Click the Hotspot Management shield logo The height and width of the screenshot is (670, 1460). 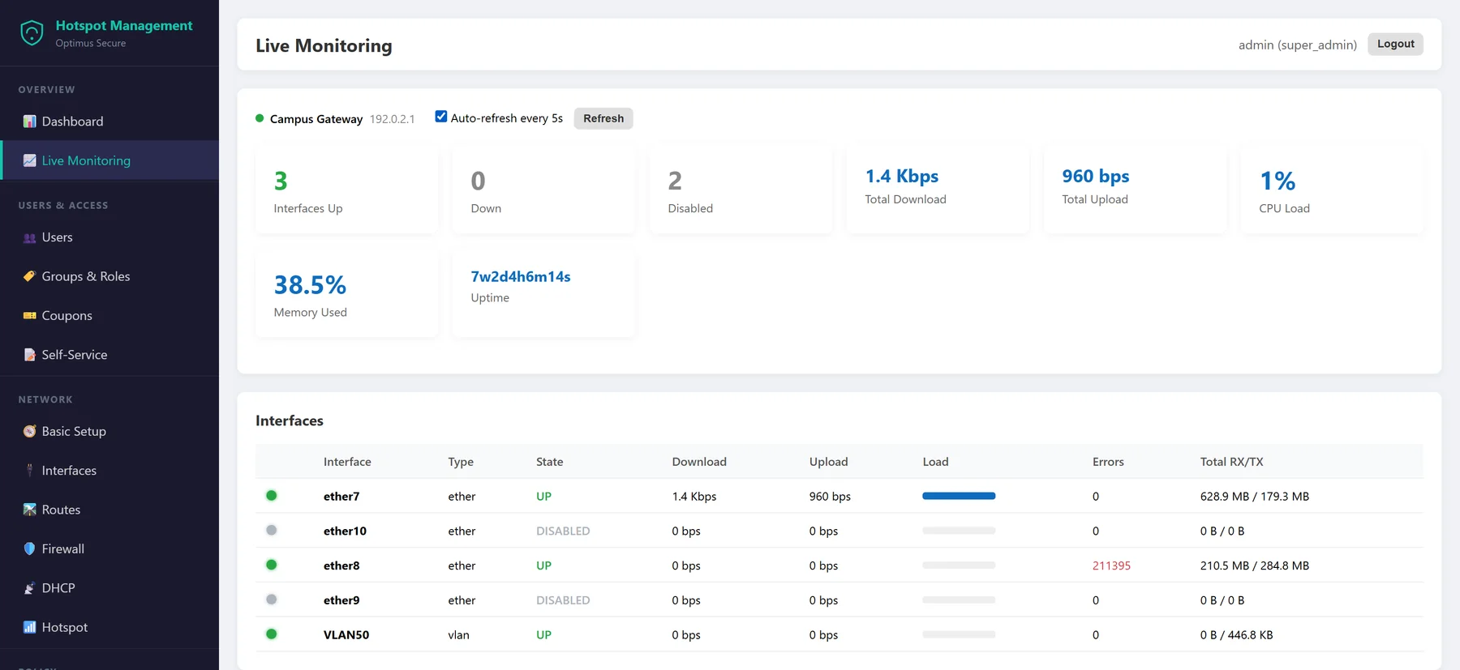(32, 33)
